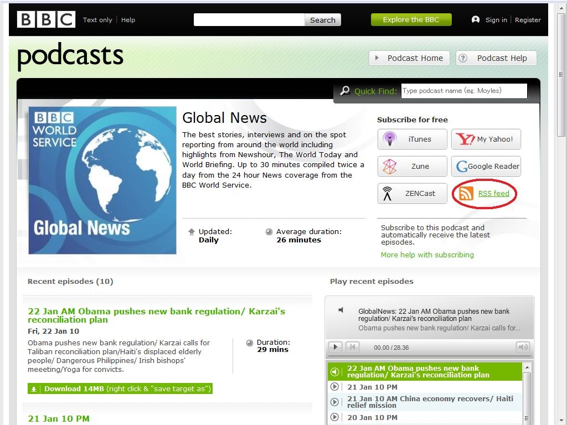Play the 21 Jan 10 PM playlist episode

tap(425, 387)
